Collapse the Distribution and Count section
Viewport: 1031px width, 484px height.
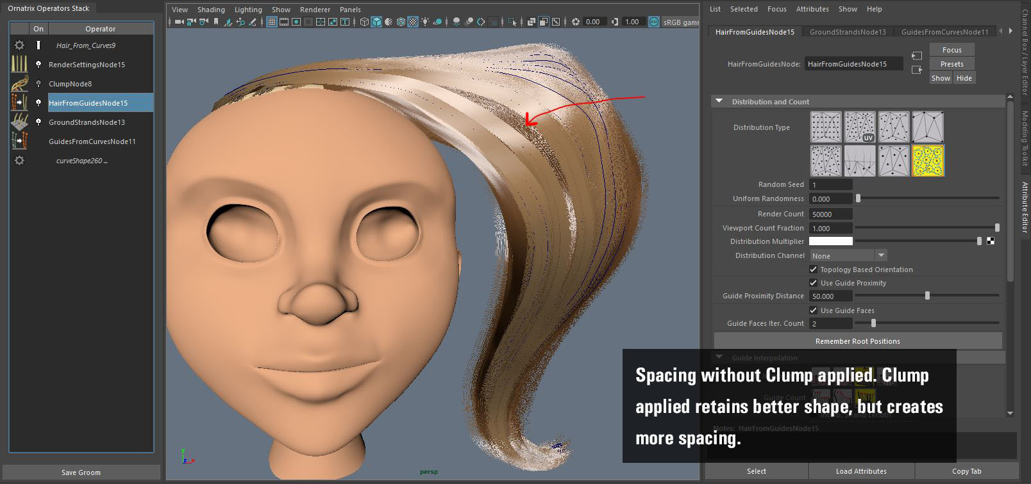tap(719, 102)
